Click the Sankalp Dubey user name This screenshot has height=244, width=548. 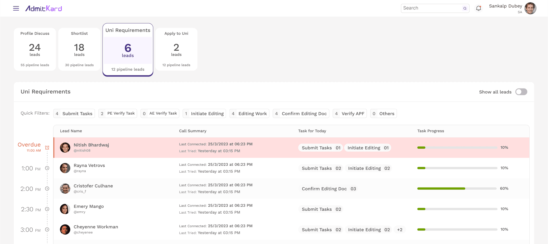[505, 6]
